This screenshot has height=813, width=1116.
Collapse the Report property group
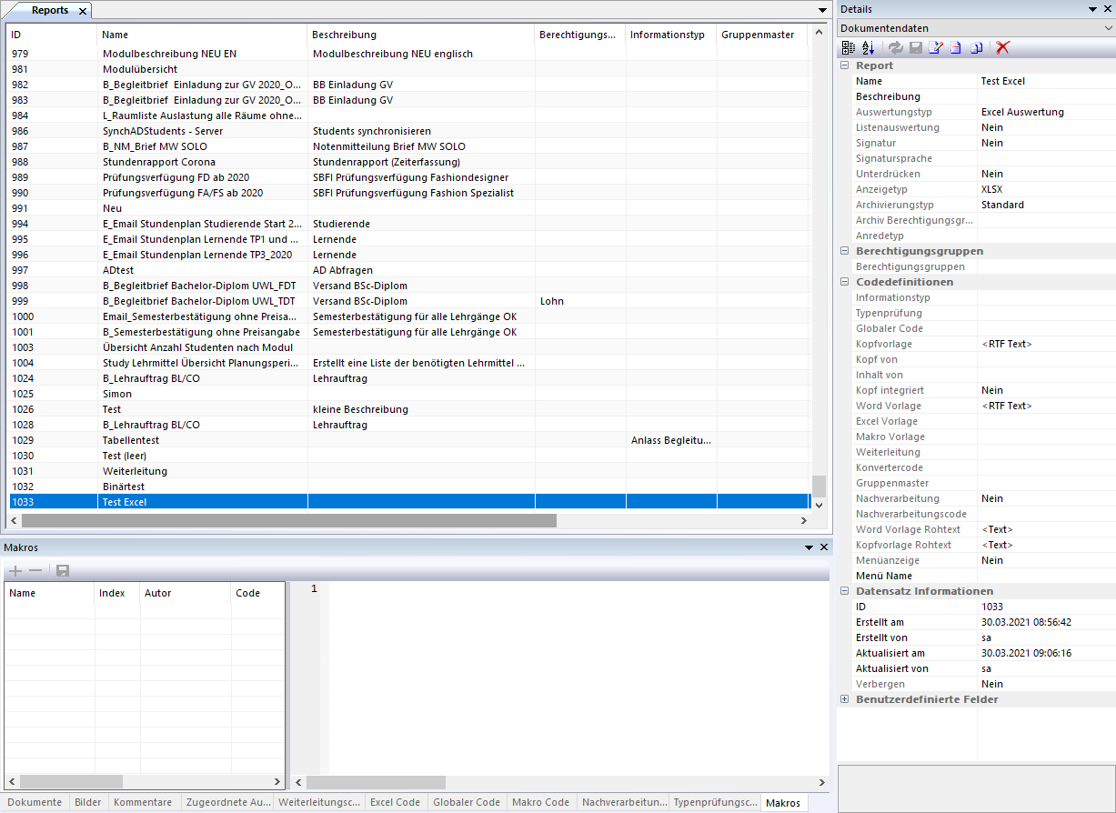click(x=845, y=65)
